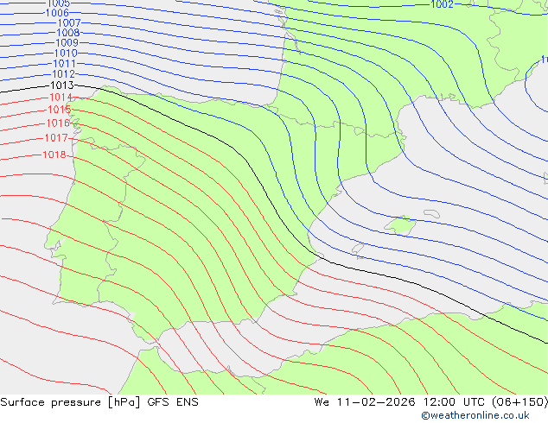The image size is (548, 423).
Task: Click the We 11-02-2026 date text
Action: tap(365, 402)
